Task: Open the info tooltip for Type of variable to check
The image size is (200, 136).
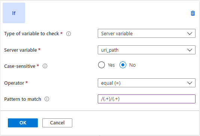Action: (x=69, y=34)
